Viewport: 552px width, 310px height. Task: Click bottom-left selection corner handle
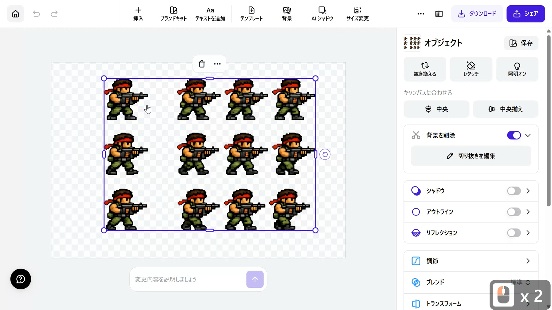104,230
